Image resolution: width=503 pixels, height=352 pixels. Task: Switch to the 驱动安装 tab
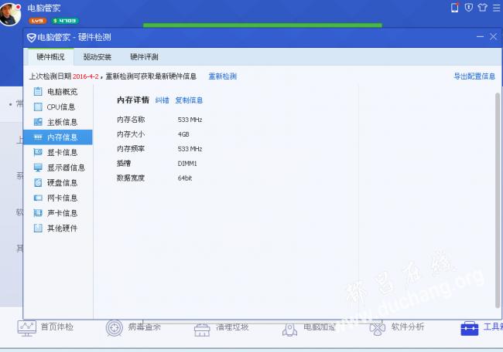pyautogui.click(x=98, y=57)
